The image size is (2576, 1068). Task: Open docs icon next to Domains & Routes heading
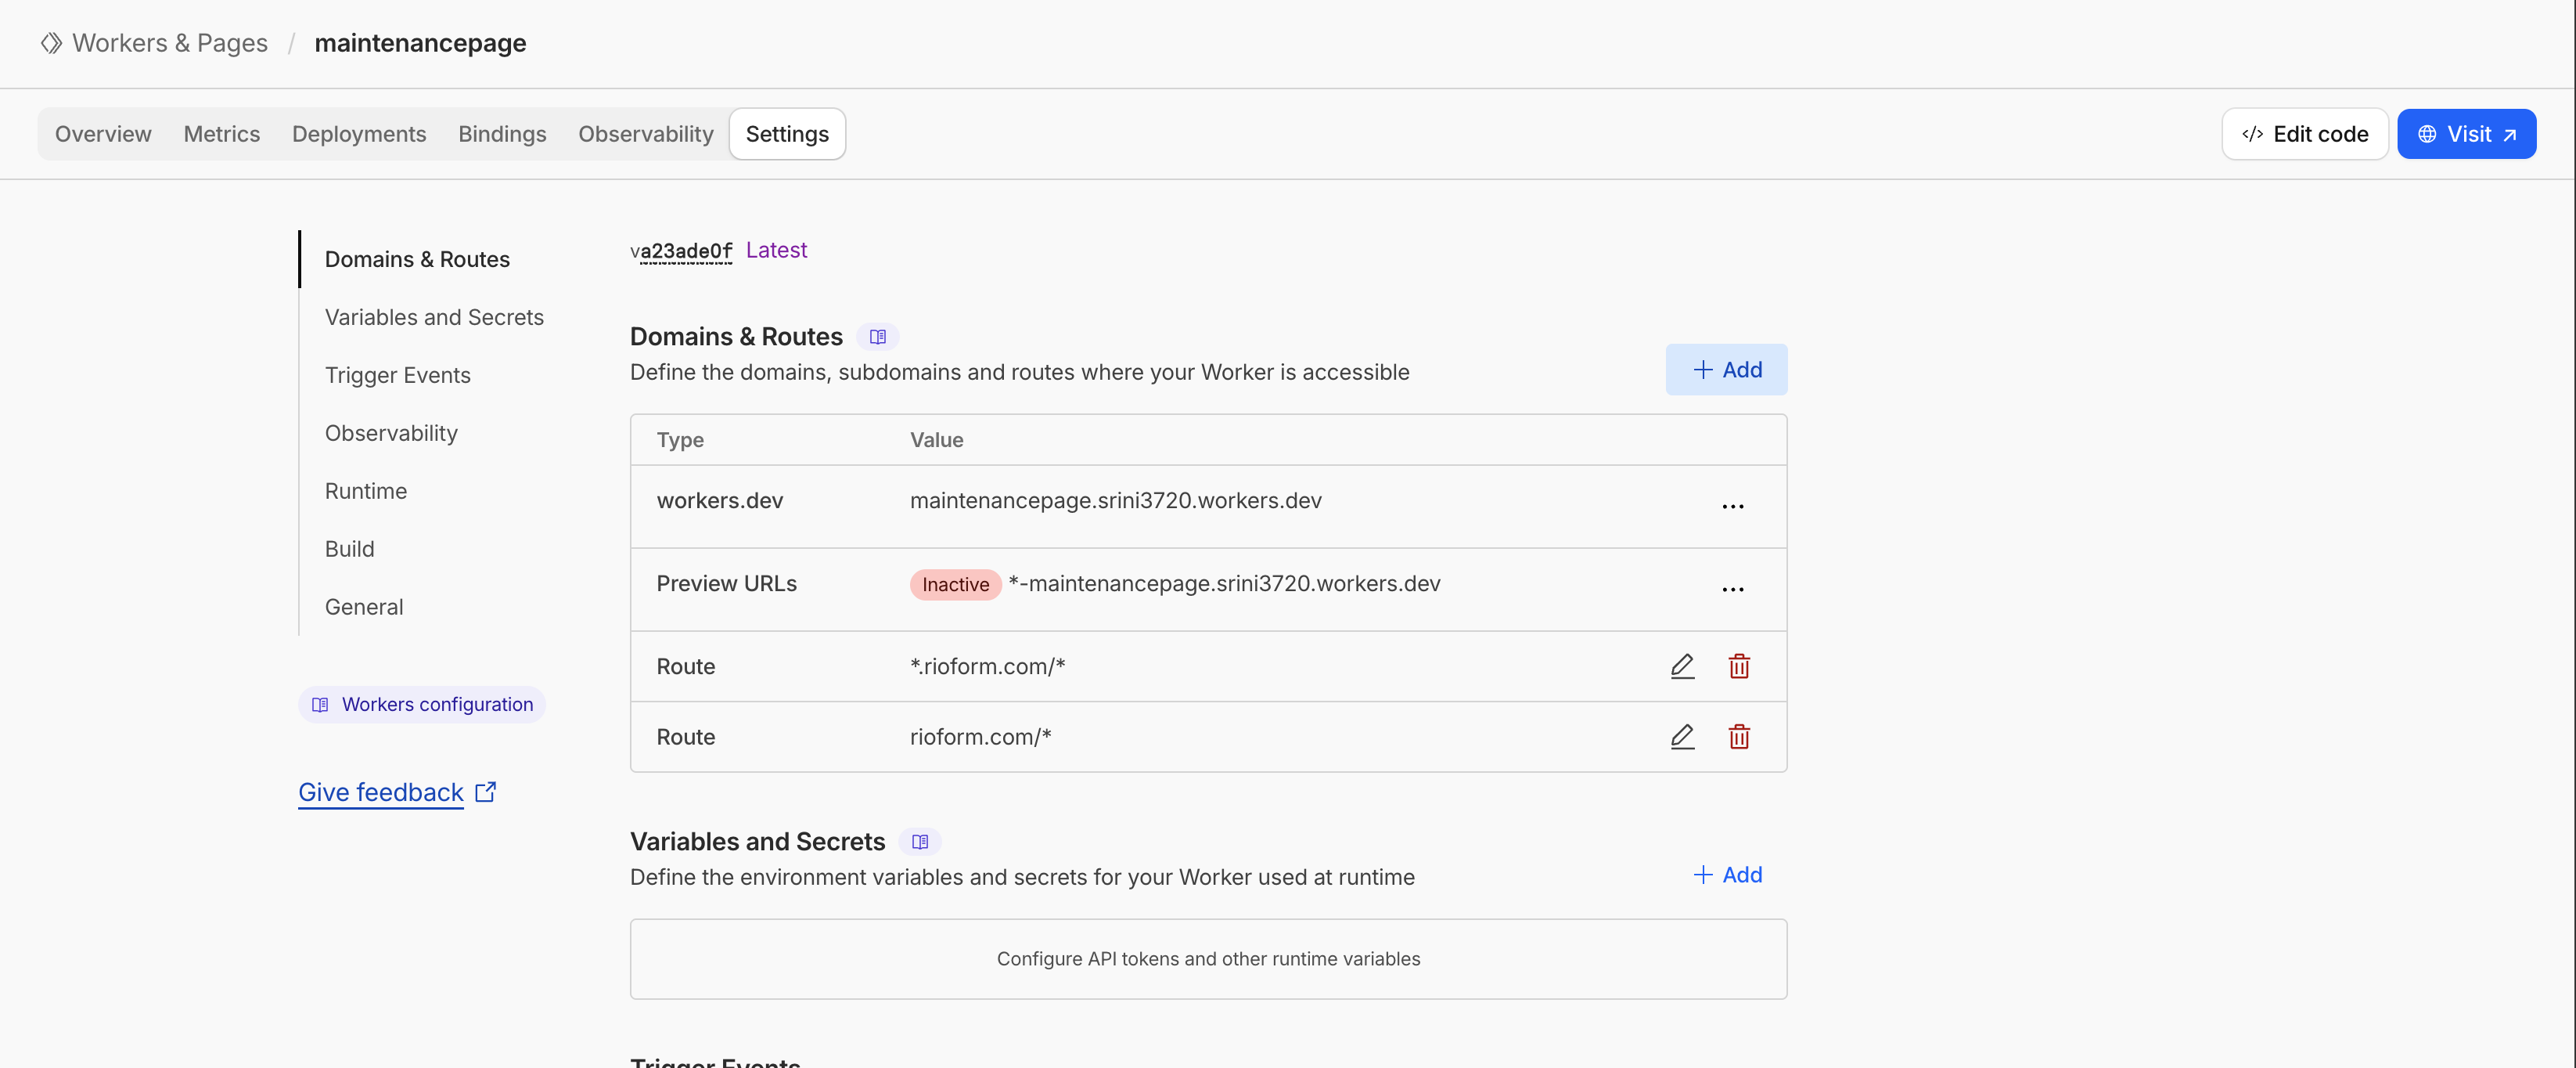click(x=877, y=337)
